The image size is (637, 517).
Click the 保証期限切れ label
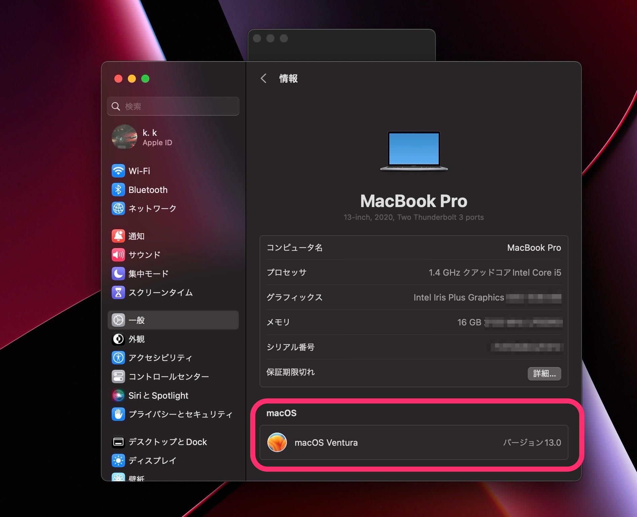pyautogui.click(x=291, y=372)
